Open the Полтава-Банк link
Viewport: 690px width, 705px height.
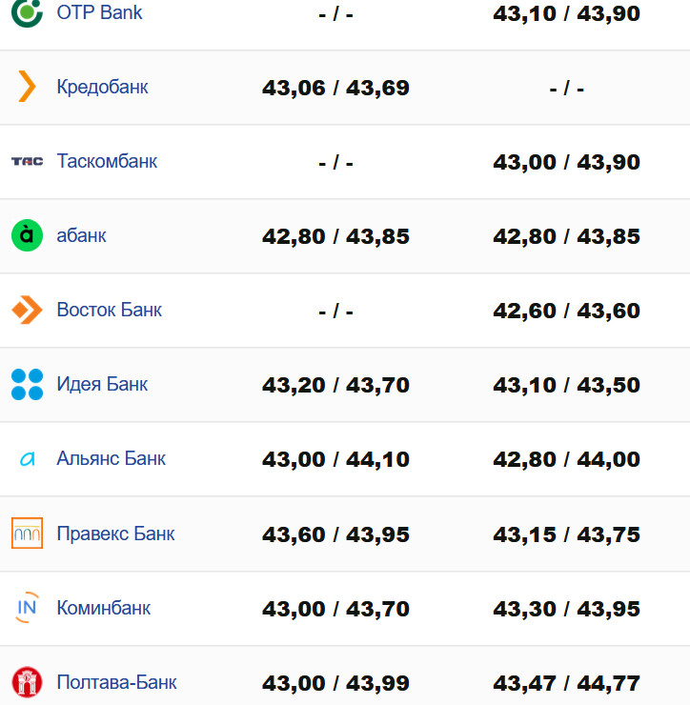117,682
